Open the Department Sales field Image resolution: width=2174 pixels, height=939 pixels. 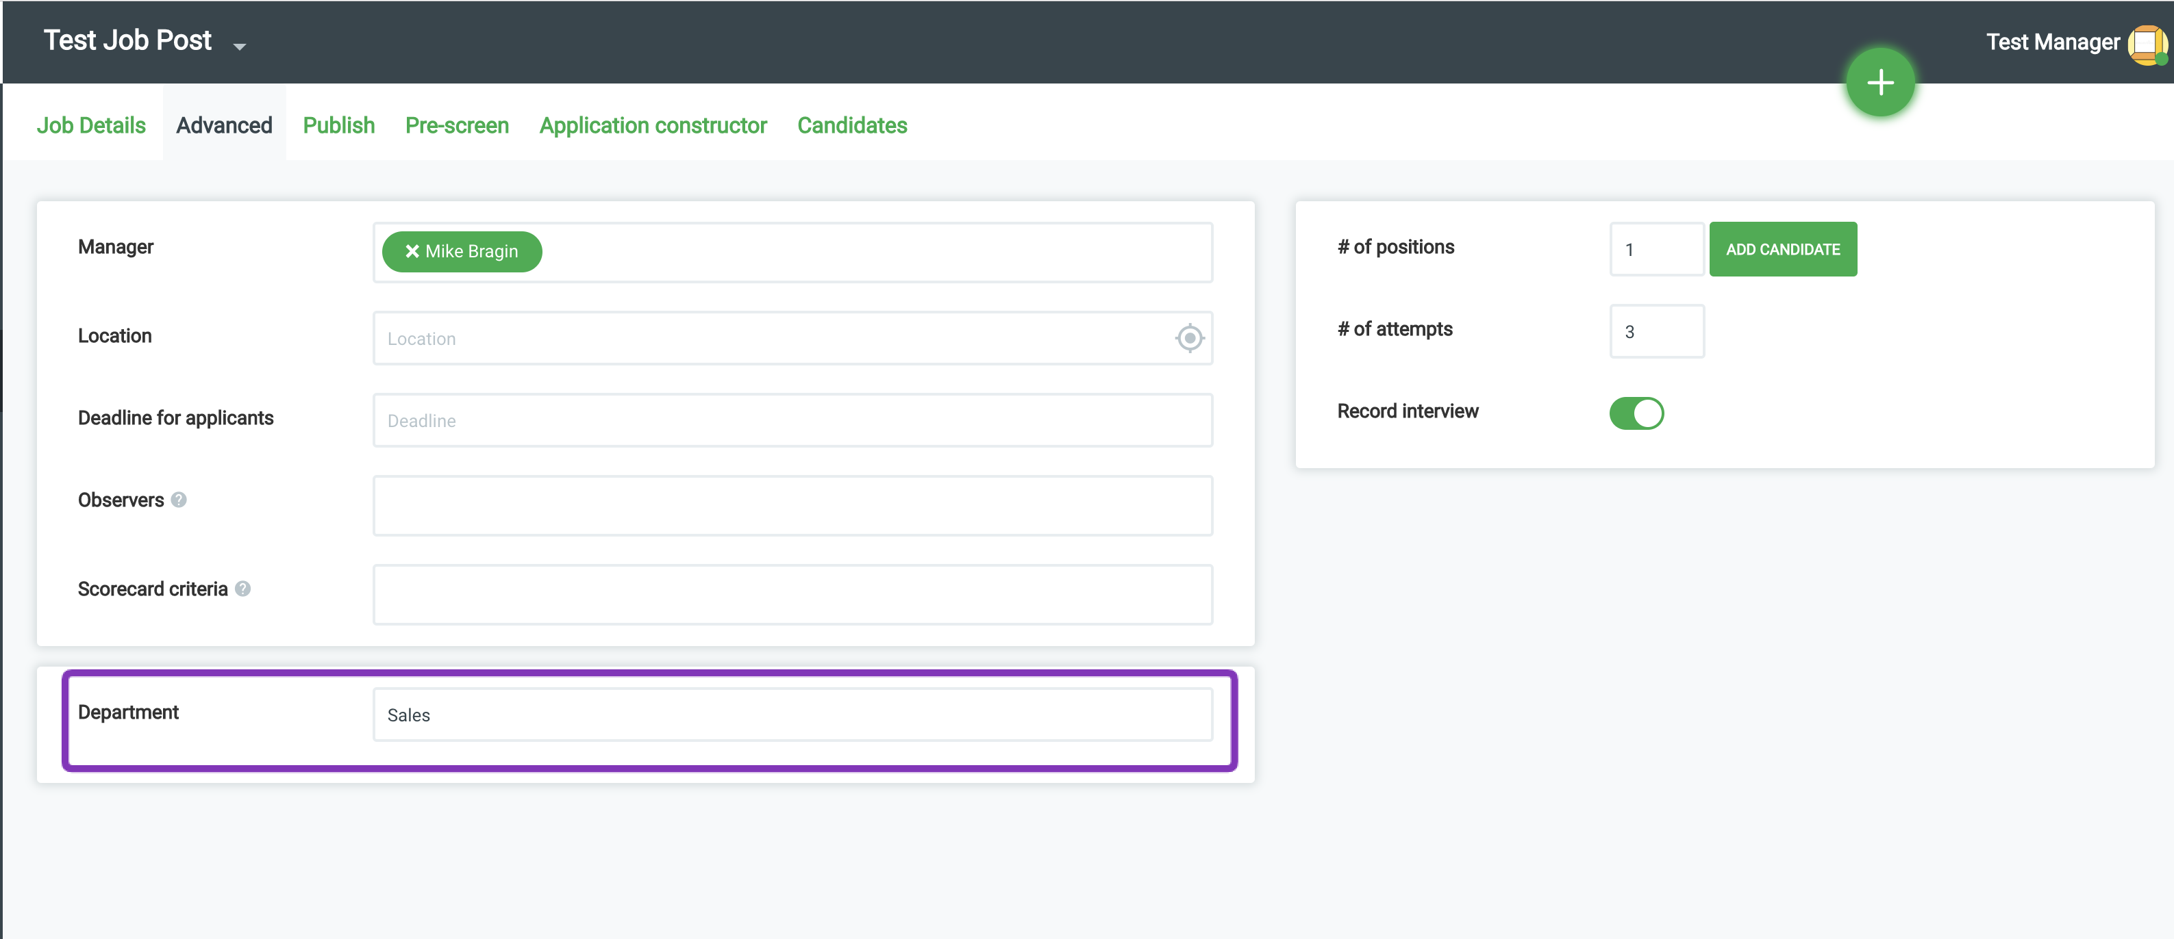point(792,714)
